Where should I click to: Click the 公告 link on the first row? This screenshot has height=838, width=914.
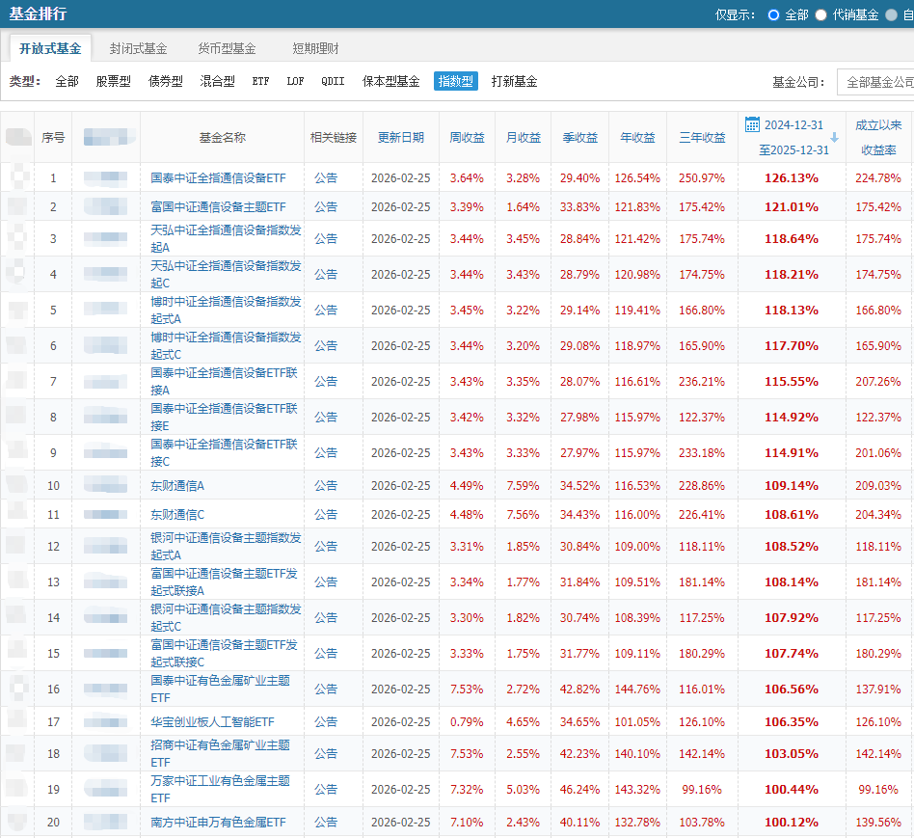tap(327, 177)
